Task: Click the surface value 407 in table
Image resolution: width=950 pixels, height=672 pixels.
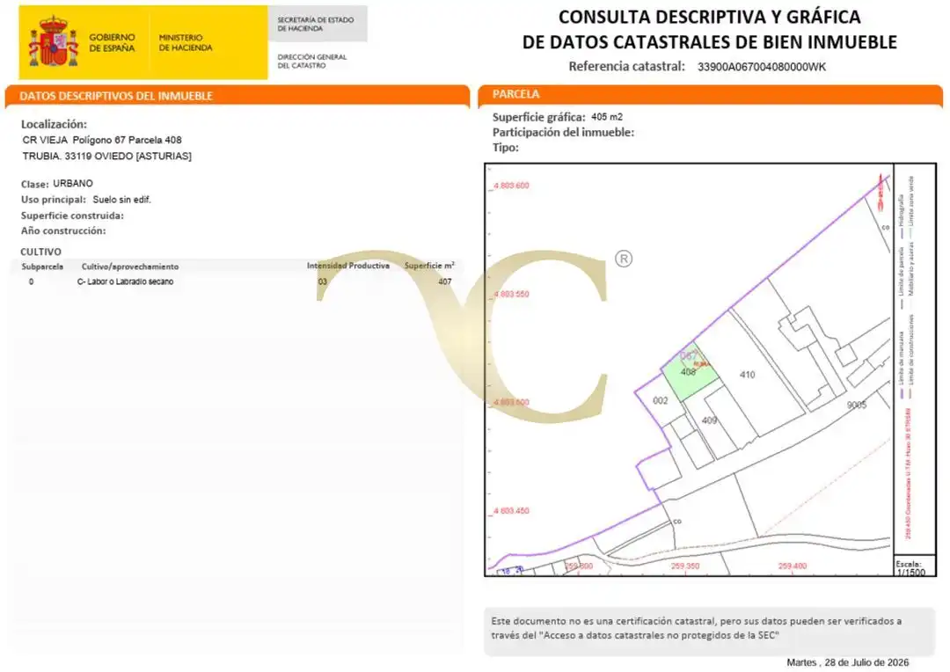Action: 445,281
